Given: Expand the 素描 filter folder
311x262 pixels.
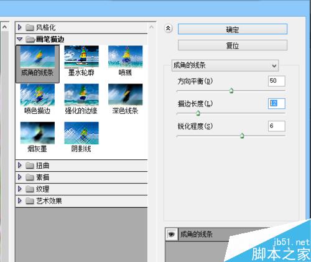Looking at the screenshot, I should tap(20, 177).
